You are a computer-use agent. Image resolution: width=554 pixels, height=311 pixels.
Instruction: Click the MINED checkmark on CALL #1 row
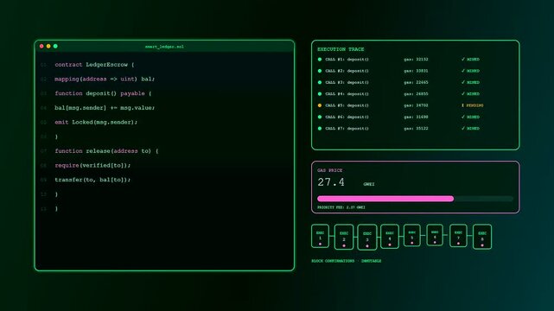[470, 60]
